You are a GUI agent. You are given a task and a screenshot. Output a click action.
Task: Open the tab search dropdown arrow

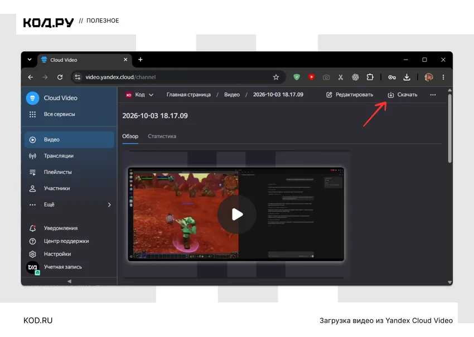tap(30, 60)
